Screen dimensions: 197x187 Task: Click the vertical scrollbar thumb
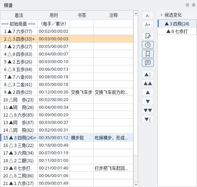[136, 85]
